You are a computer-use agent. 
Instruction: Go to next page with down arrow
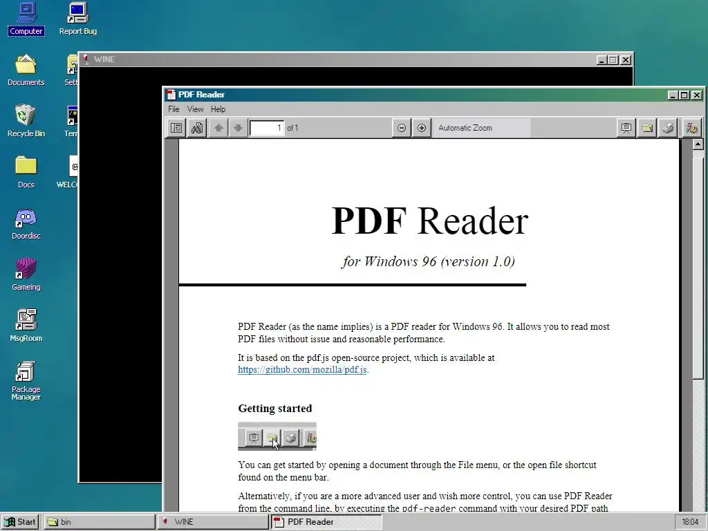click(x=238, y=128)
